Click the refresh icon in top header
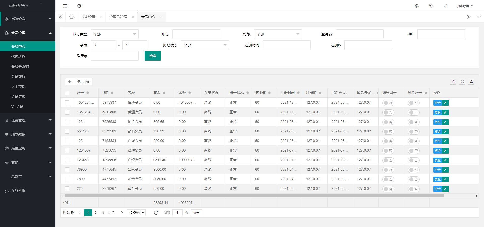This screenshot has height=227, width=484. click(x=79, y=6)
